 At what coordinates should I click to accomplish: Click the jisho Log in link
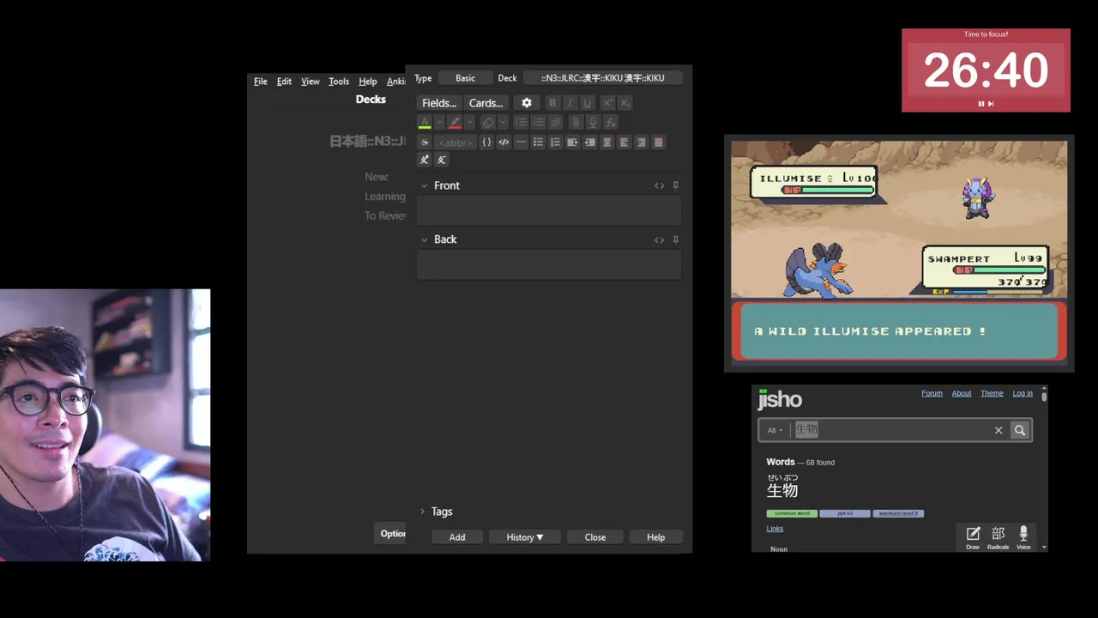[1023, 393]
